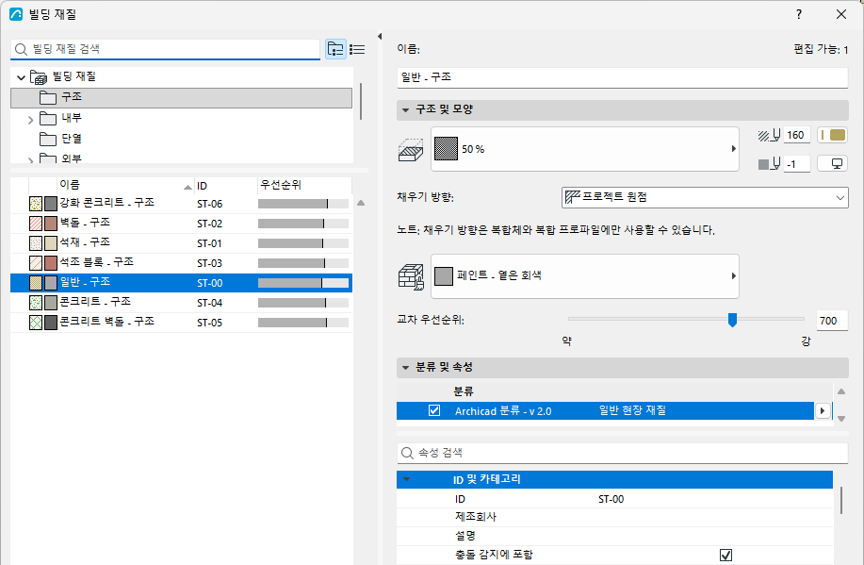Click the 벽돌 - 구조 hatch pattern icon

[36, 224]
